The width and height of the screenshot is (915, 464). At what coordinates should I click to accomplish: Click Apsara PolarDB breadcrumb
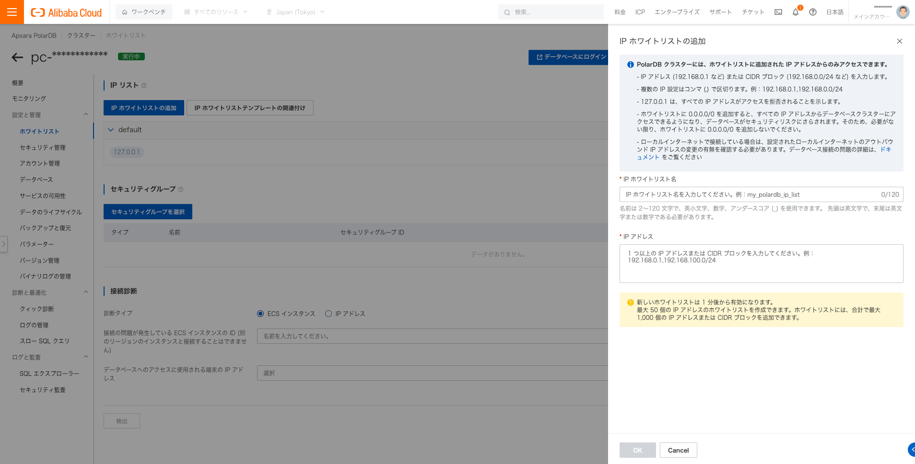tap(34, 35)
